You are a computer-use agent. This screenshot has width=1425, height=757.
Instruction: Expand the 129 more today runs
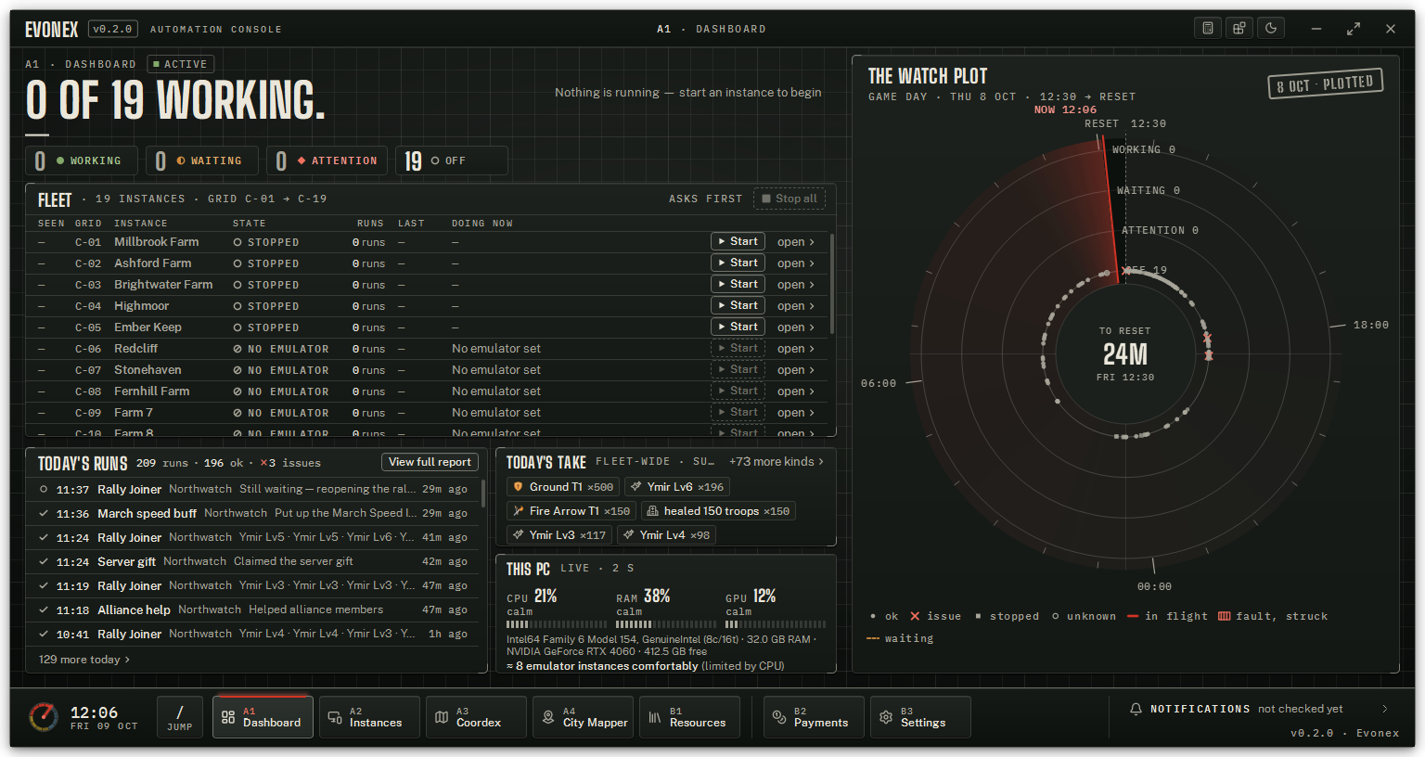click(x=84, y=660)
